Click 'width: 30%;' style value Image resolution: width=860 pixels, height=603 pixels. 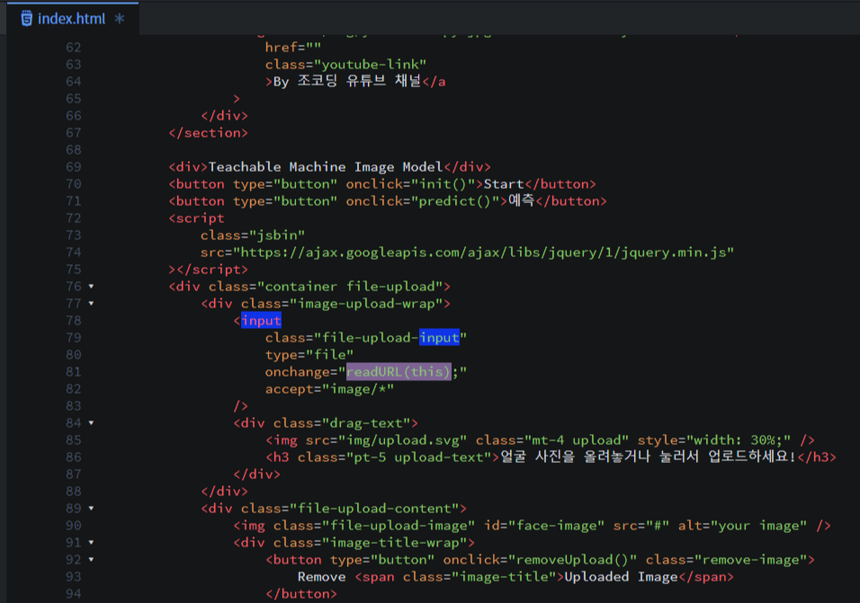739,440
